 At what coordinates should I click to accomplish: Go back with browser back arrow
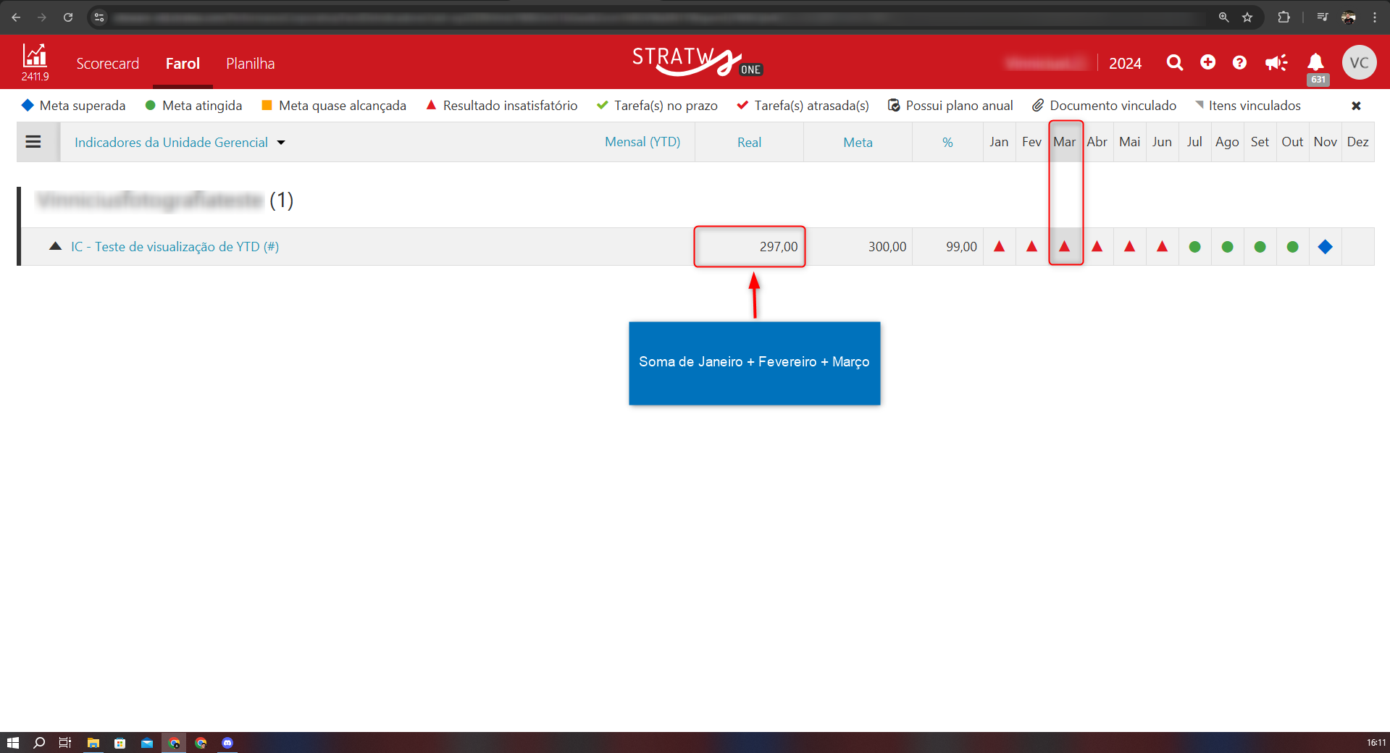[16, 17]
